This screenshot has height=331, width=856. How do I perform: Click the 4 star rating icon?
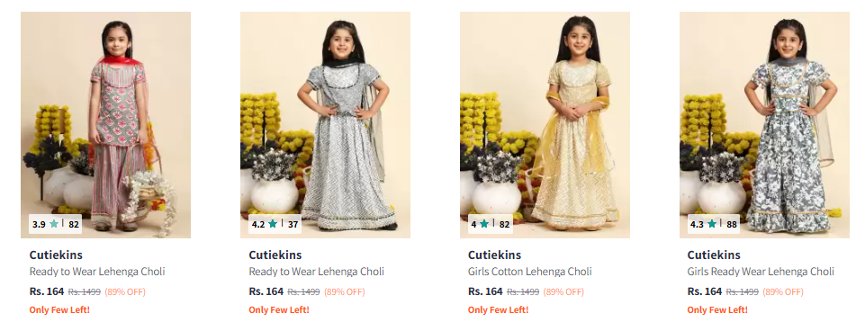click(484, 224)
